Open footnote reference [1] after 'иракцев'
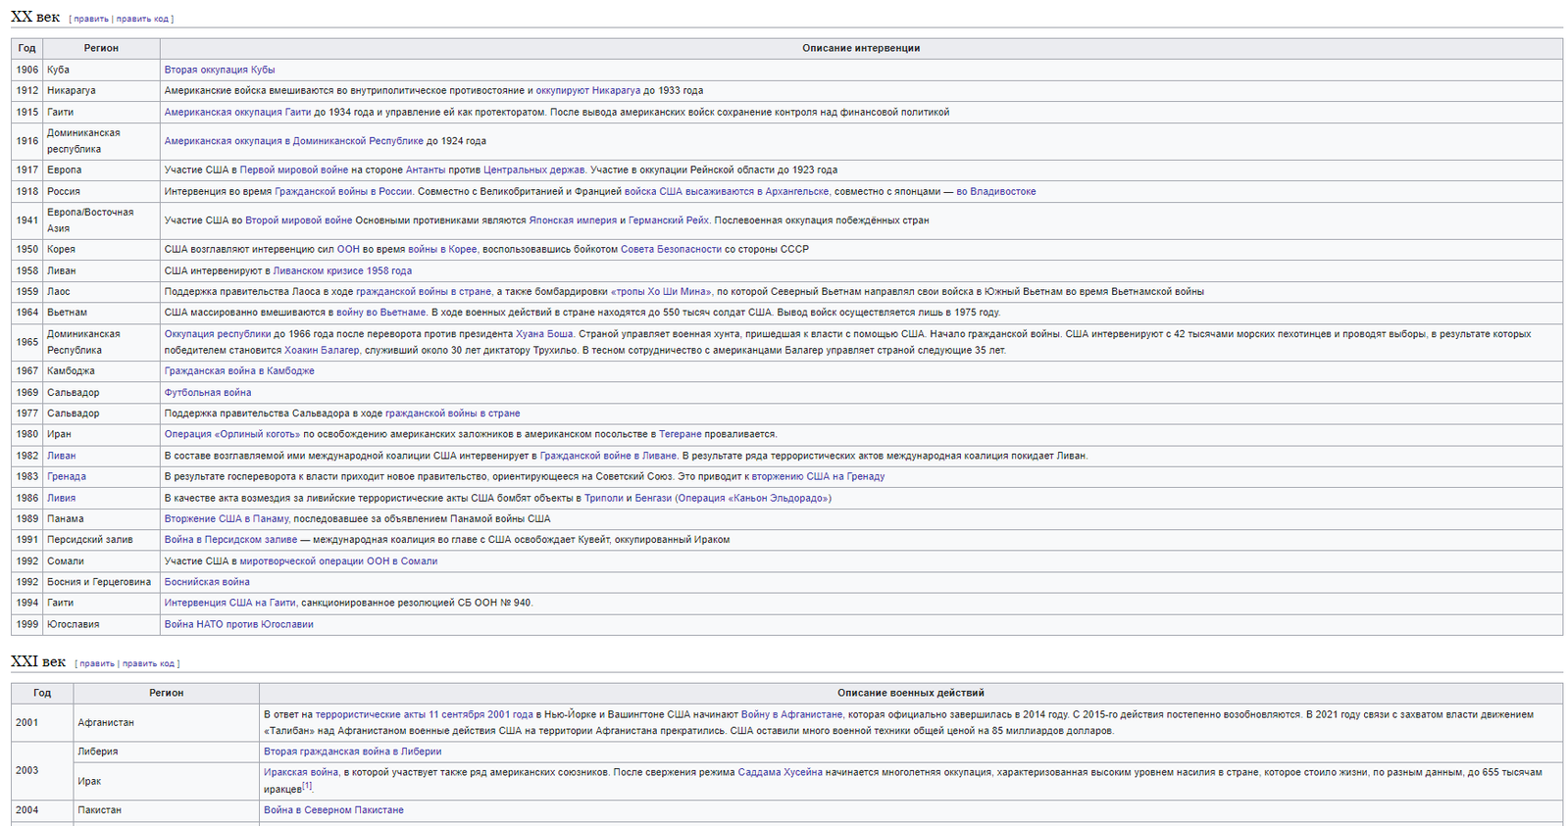 click(307, 786)
